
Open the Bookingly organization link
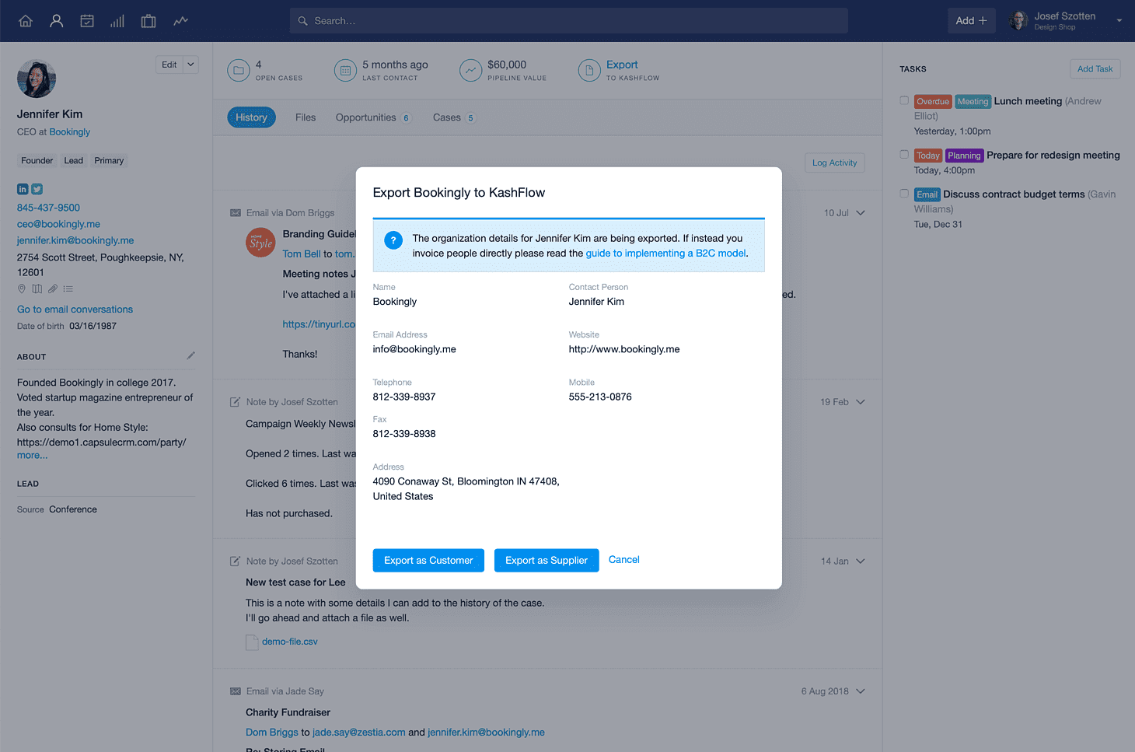point(70,132)
